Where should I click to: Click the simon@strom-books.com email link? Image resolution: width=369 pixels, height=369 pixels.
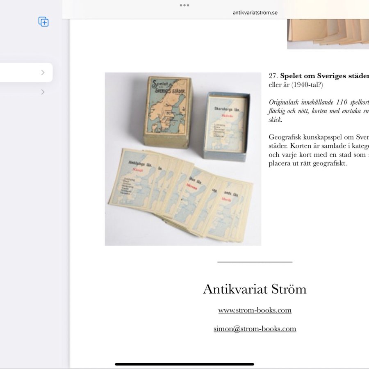pos(255,329)
